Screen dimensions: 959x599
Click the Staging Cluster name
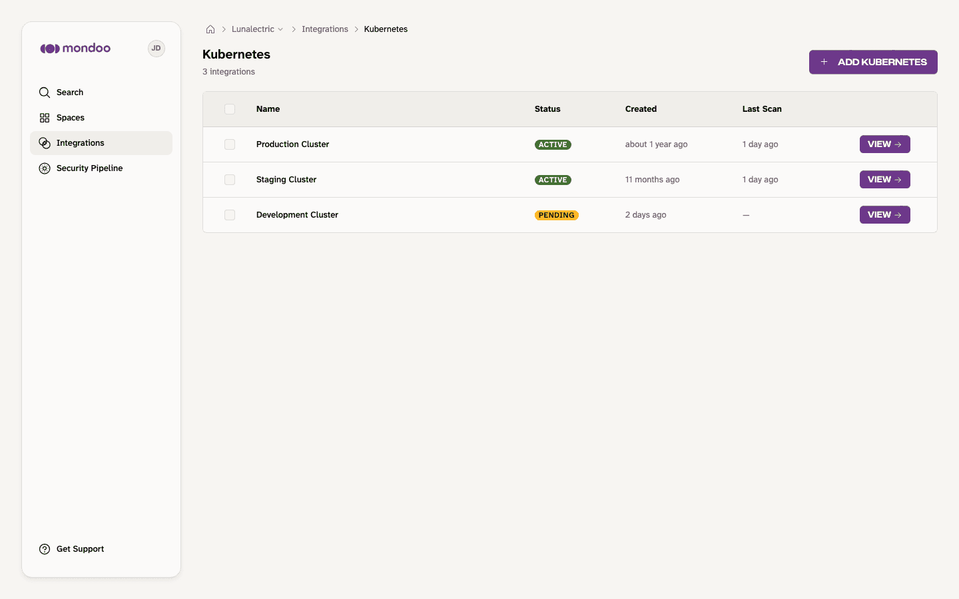pyautogui.click(x=286, y=180)
